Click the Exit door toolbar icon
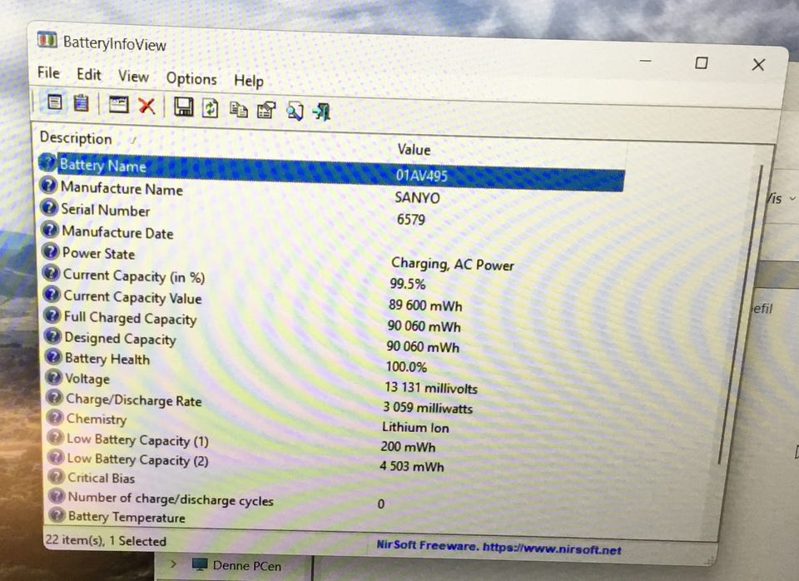799x581 pixels. 322,111
